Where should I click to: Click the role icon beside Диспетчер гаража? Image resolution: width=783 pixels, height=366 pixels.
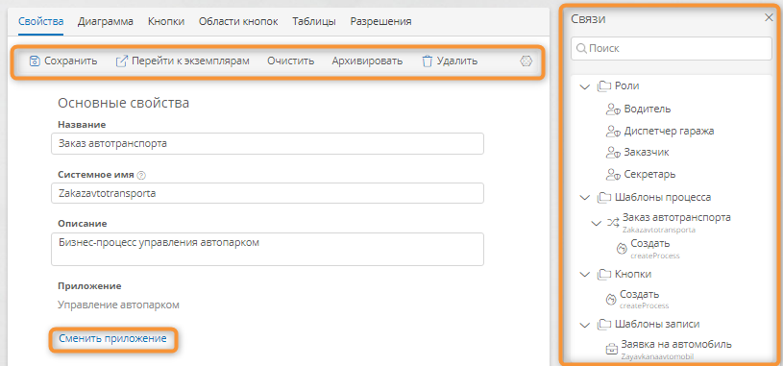coord(613,131)
